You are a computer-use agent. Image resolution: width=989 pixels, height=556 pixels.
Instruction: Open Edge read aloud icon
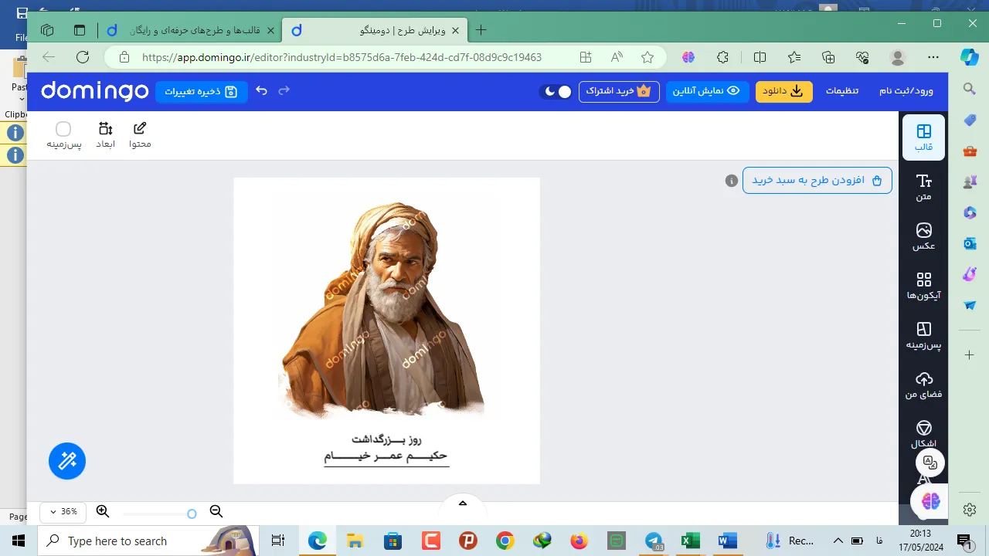[617, 57]
